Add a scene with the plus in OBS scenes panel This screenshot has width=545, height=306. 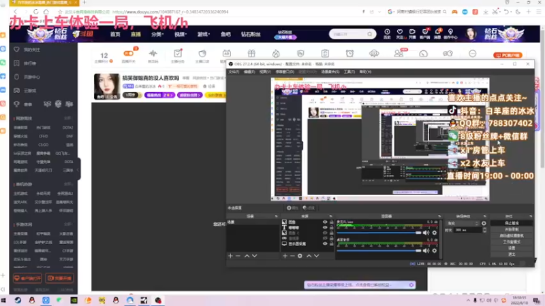pyautogui.click(x=230, y=256)
